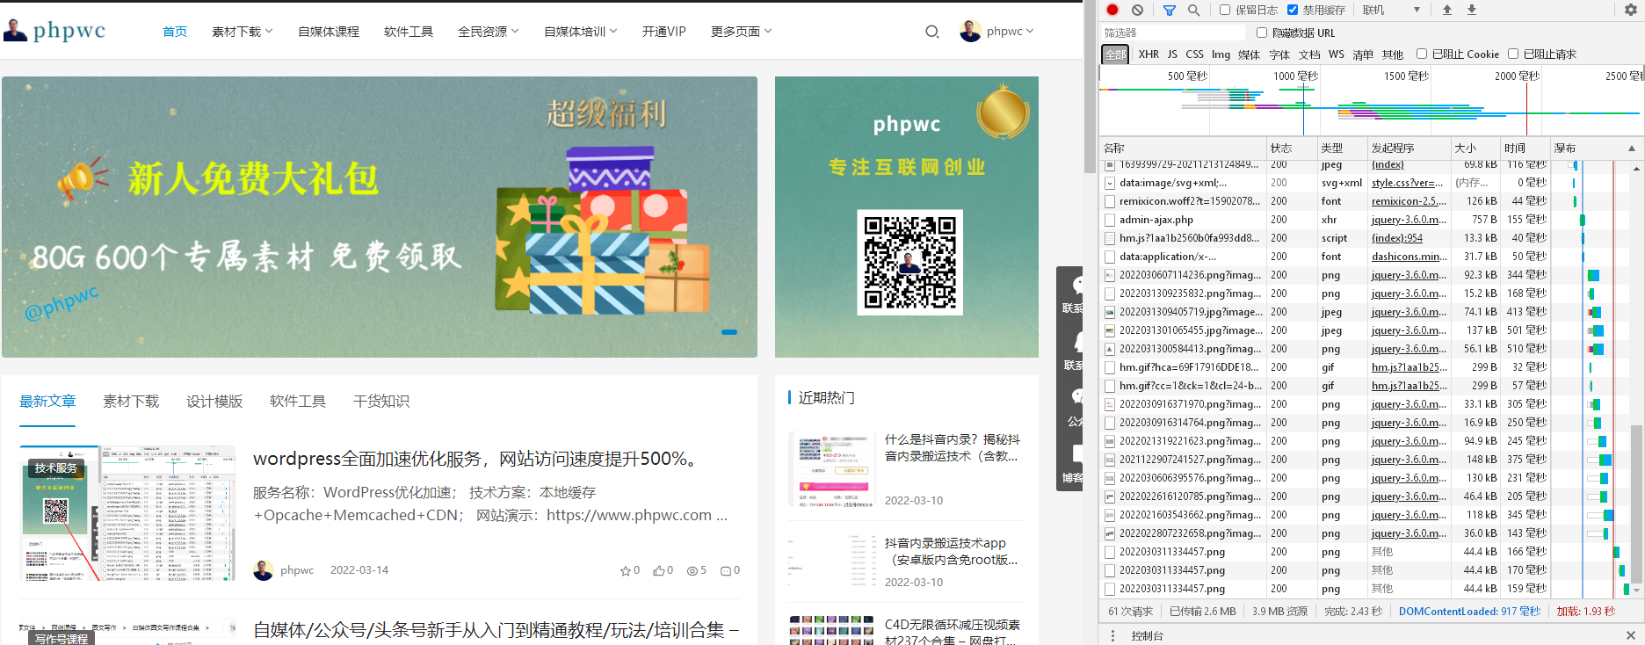The image size is (1645, 645).
Task: Enable the Preserve log checkbox (保留日志)
Action: pyautogui.click(x=1225, y=10)
